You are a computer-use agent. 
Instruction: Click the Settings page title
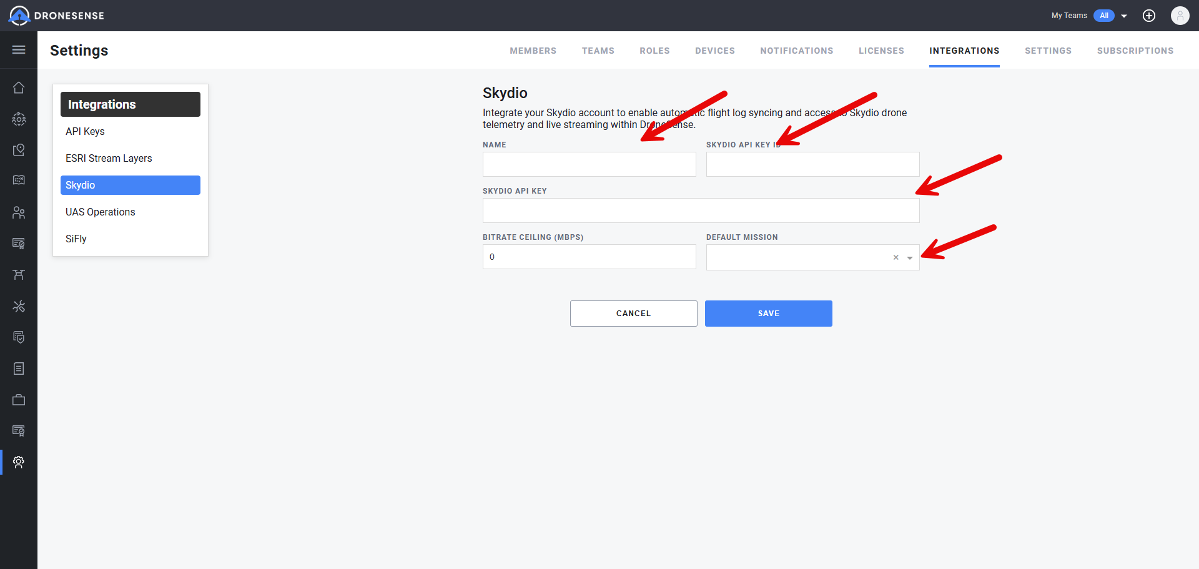pos(79,51)
